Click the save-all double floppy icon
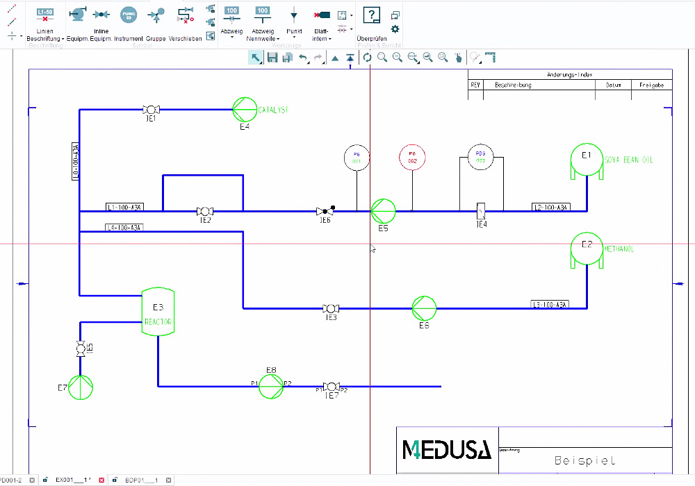The height and width of the screenshot is (486, 695). (x=288, y=58)
